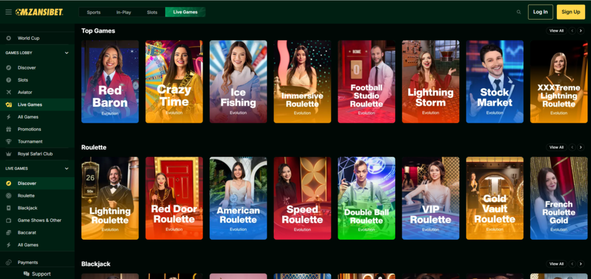Select World Cup in the sidebar
Viewport: 591px width, 279px height.
[x=38, y=38]
